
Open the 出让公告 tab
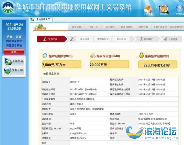pos(93,27)
